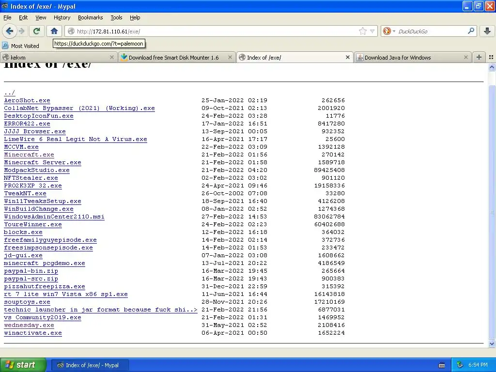Click the search magnifier icon

pos(471,31)
